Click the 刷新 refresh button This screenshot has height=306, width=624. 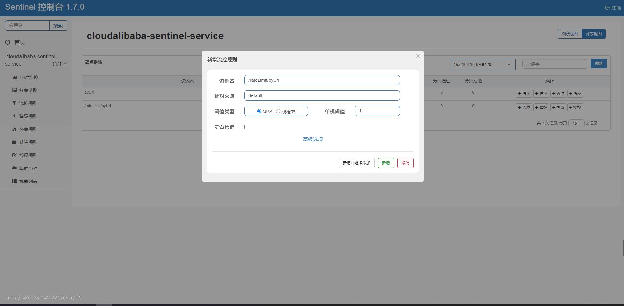pos(599,64)
